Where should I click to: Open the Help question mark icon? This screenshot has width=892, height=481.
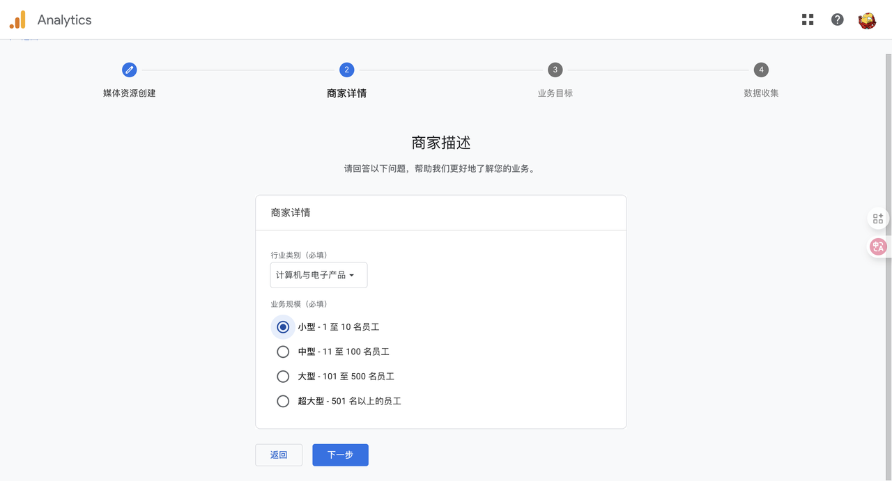[838, 19]
